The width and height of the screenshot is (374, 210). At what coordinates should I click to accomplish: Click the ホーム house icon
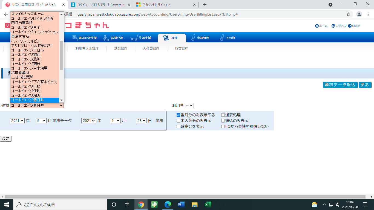pos(317,26)
